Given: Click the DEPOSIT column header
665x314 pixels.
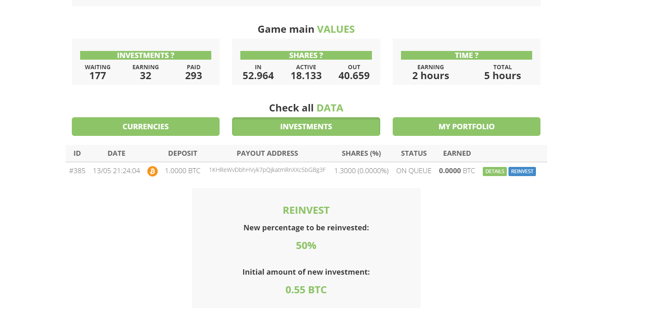Looking at the screenshot, I should (x=183, y=153).
